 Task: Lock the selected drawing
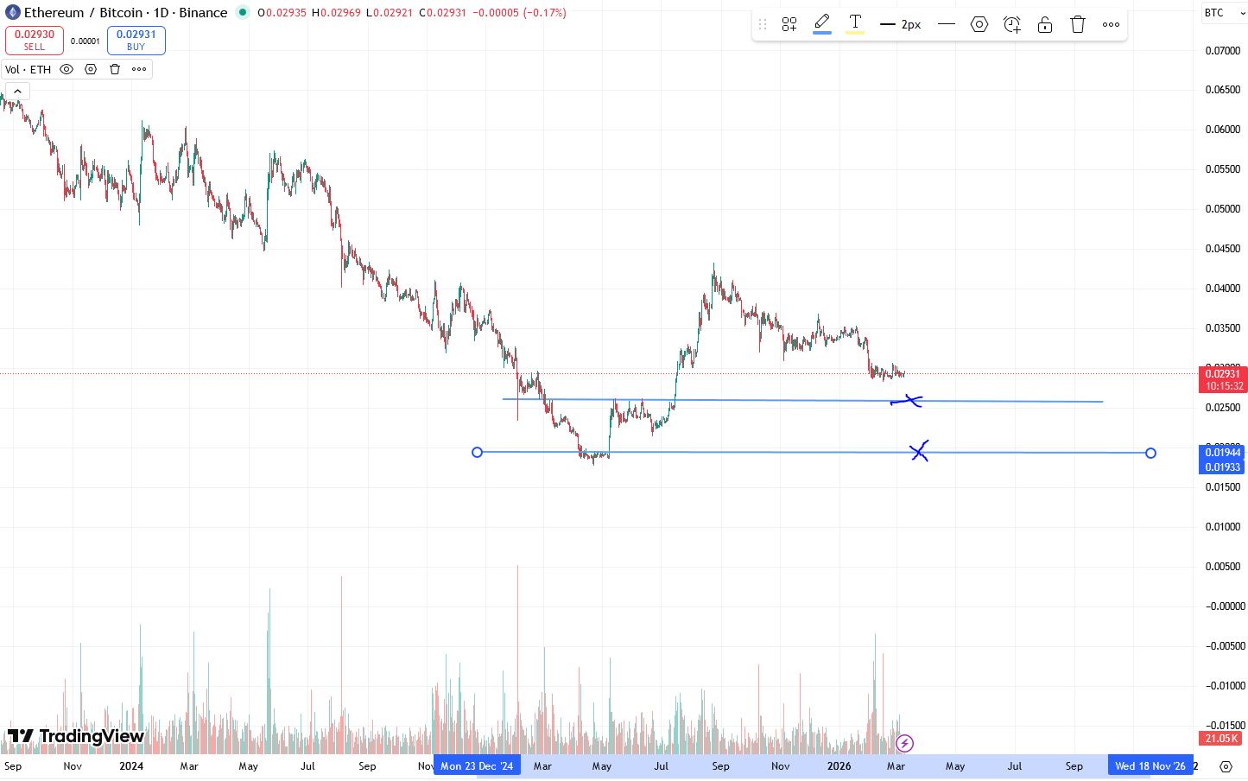point(1044,24)
